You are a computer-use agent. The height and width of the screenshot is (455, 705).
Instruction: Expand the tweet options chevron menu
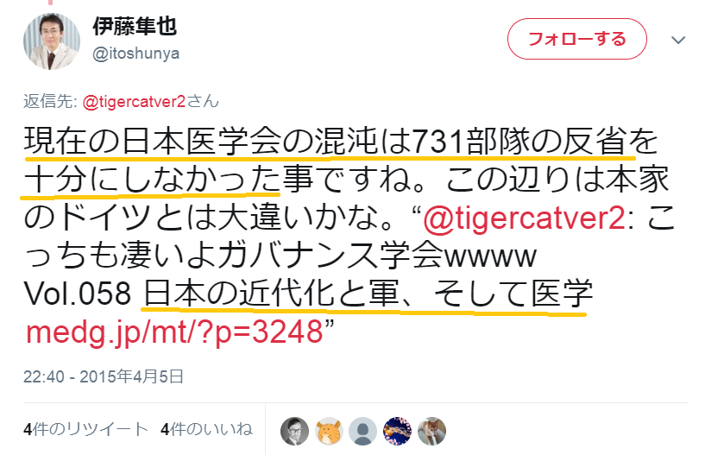(x=678, y=40)
